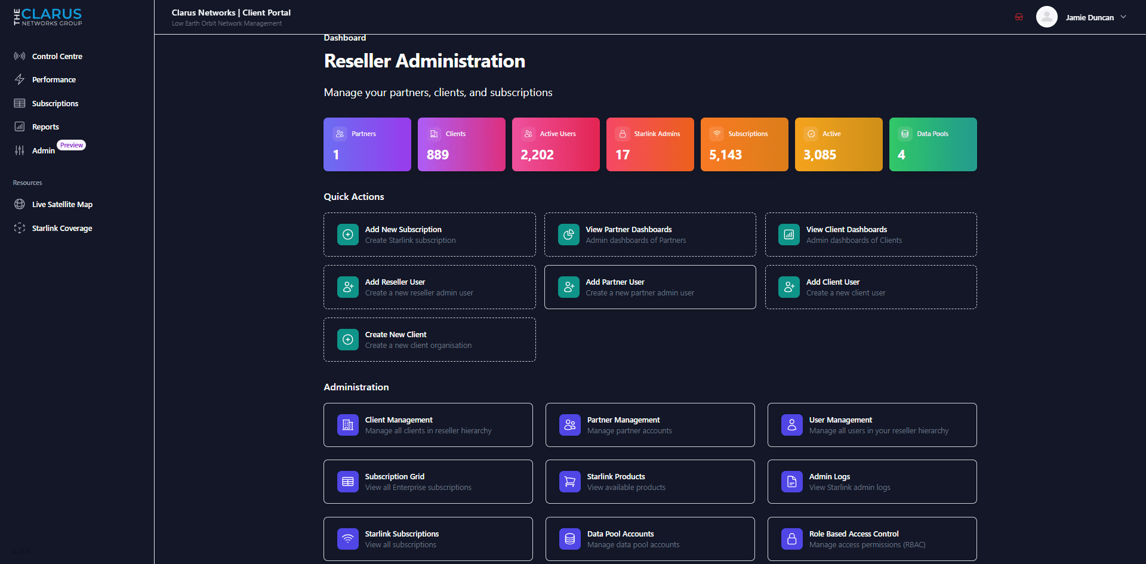Click the Admin sliders icon

point(20,150)
